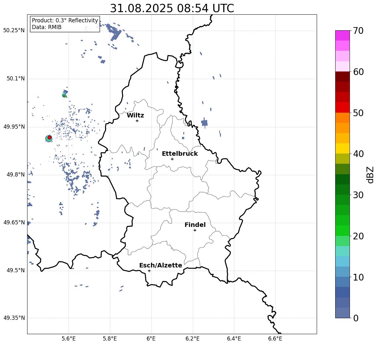
Task: Pick the yellow colorbar swatch just above 40
Action: point(342,148)
